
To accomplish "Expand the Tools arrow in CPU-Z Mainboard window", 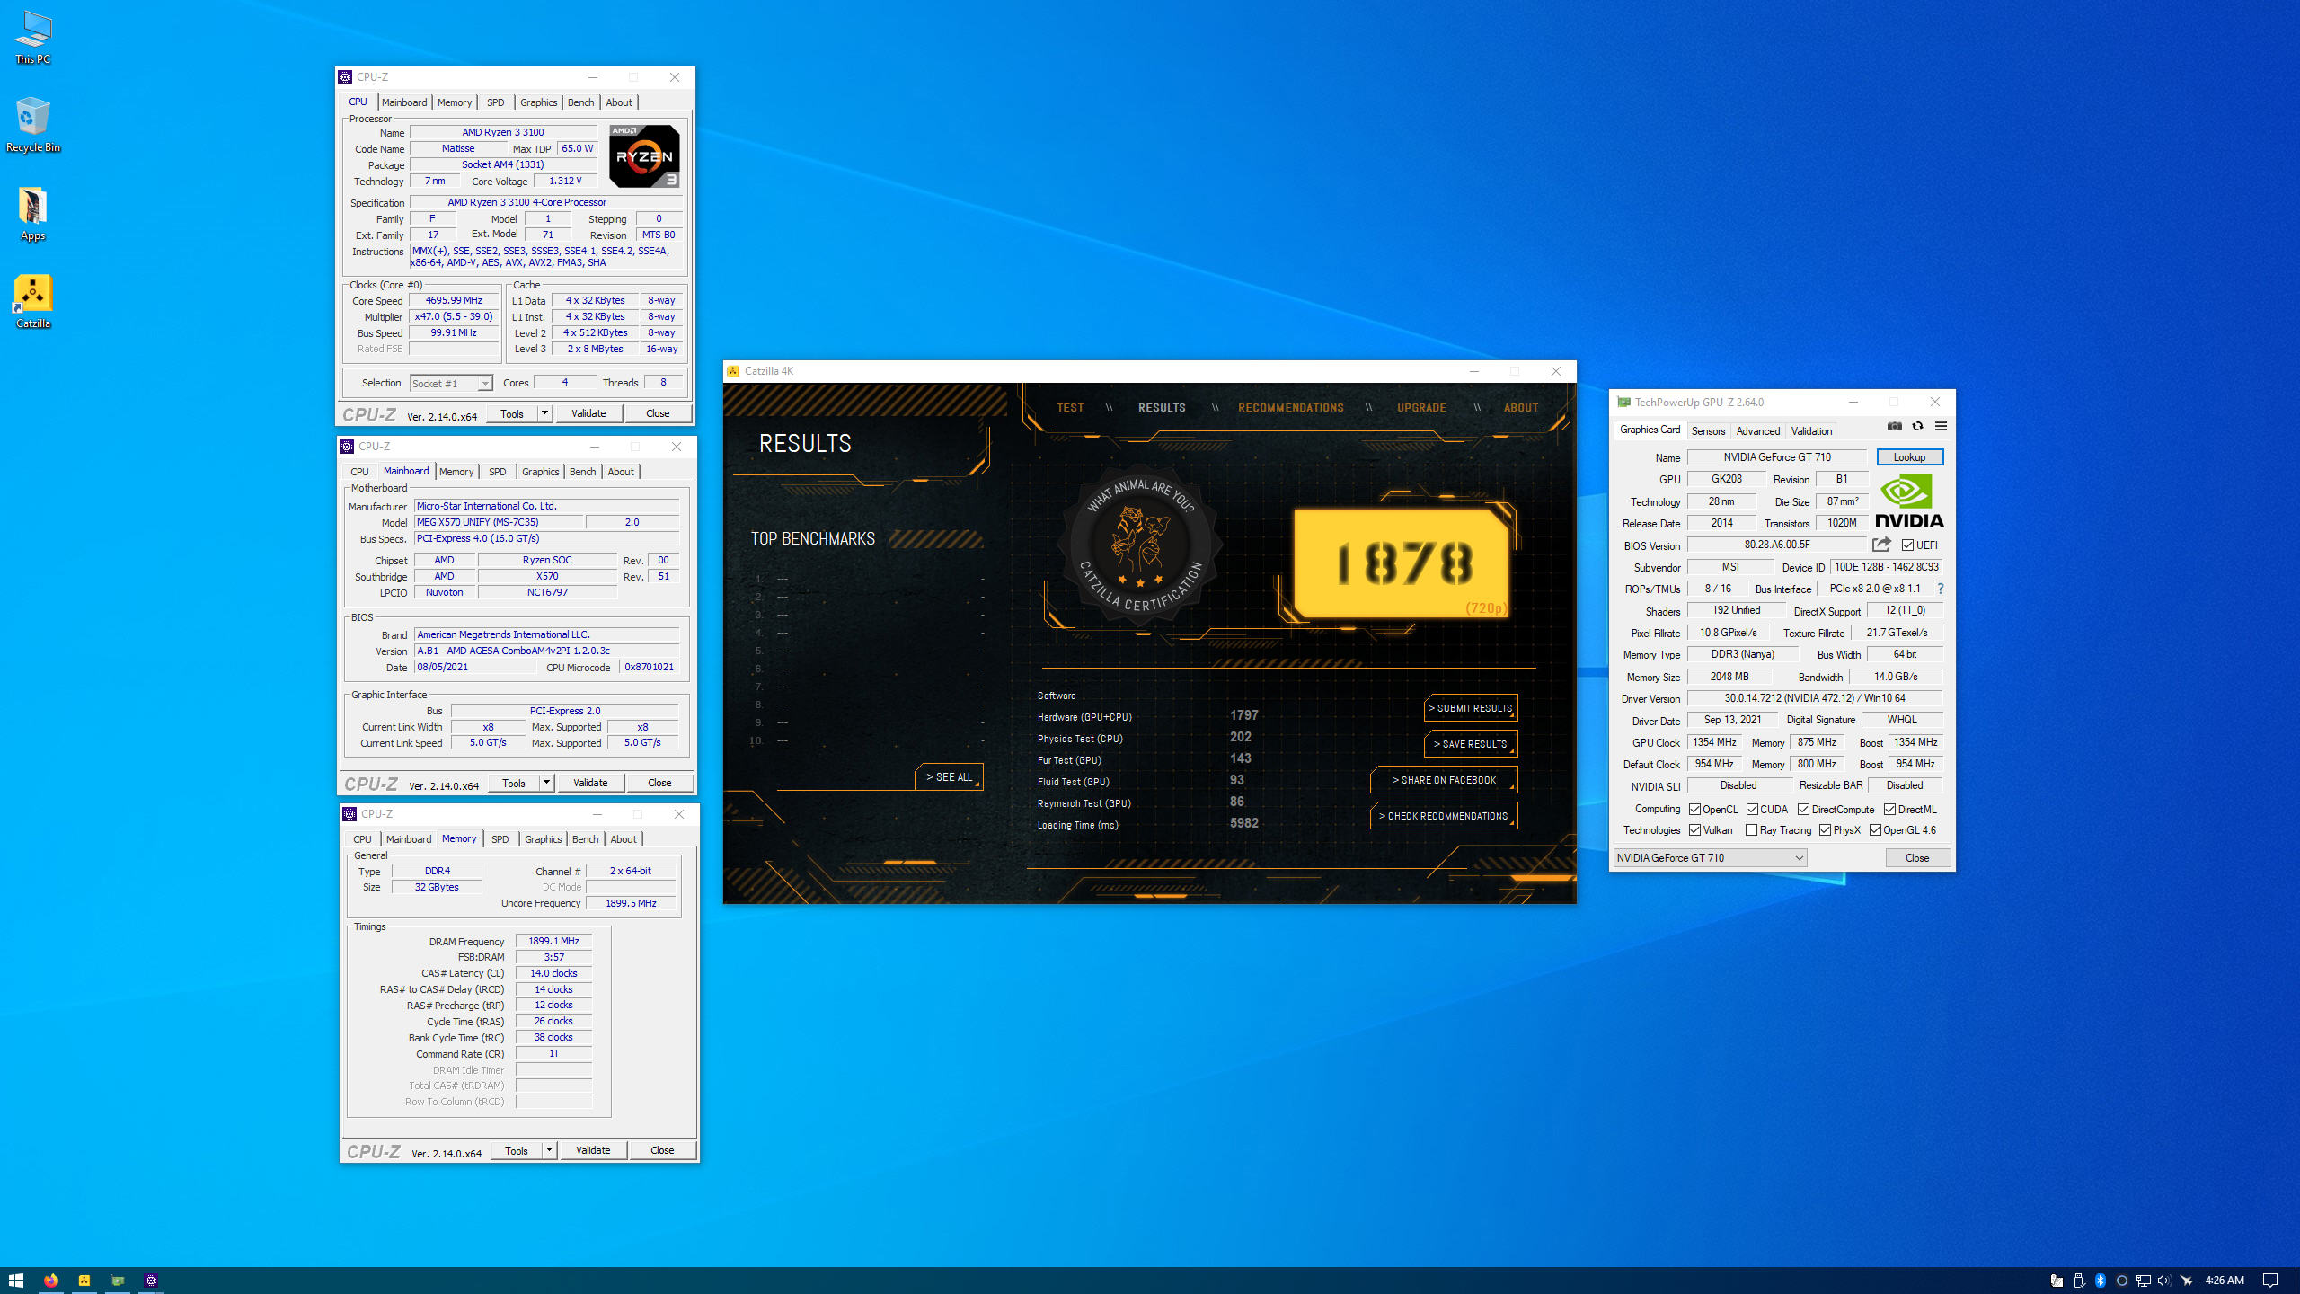I will (546, 783).
